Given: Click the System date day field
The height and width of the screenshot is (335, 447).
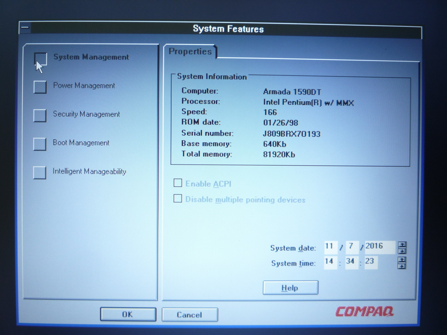Looking at the screenshot, I should [352, 247].
